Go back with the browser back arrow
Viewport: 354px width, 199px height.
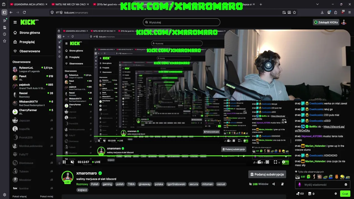tap(11, 12)
